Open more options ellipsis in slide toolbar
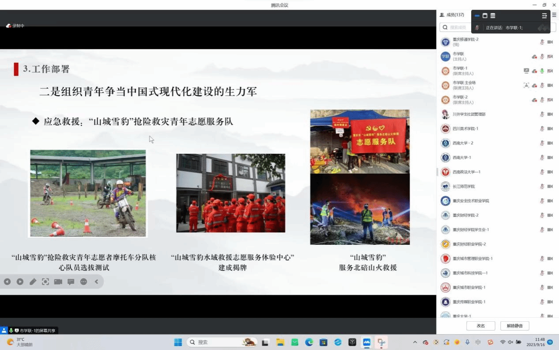The height and width of the screenshot is (350, 559). 83,282
